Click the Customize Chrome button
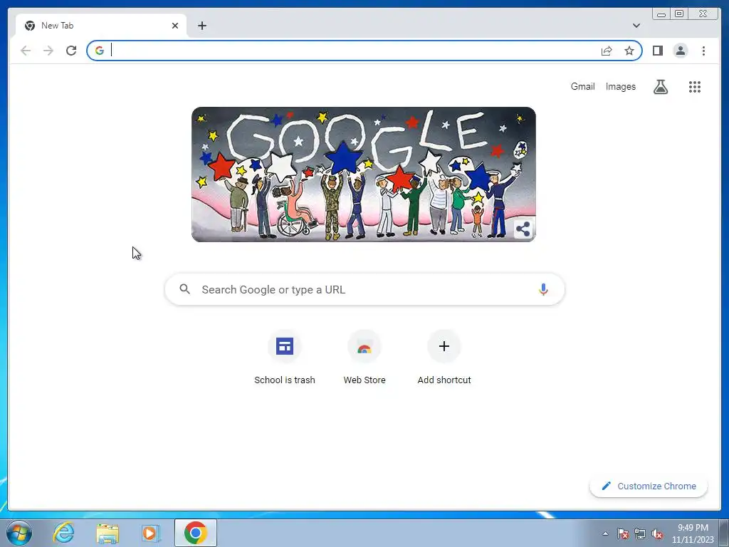 point(649,486)
